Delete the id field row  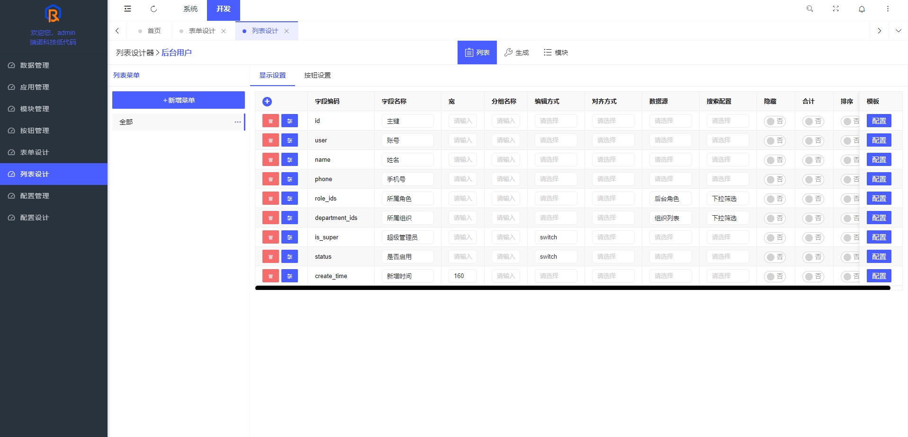click(x=270, y=121)
